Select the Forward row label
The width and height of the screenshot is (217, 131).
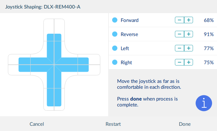[130, 20]
